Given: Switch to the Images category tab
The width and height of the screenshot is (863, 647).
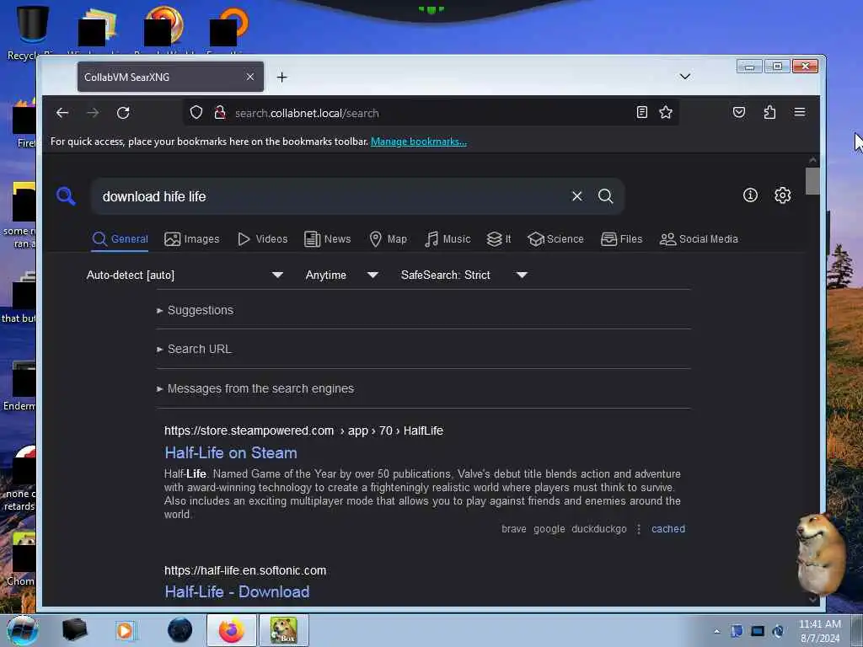Looking at the screenshot, I should pos(191,239).
